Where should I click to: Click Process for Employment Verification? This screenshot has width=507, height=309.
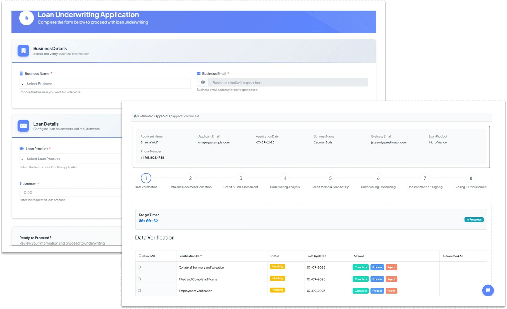(377, 291)
